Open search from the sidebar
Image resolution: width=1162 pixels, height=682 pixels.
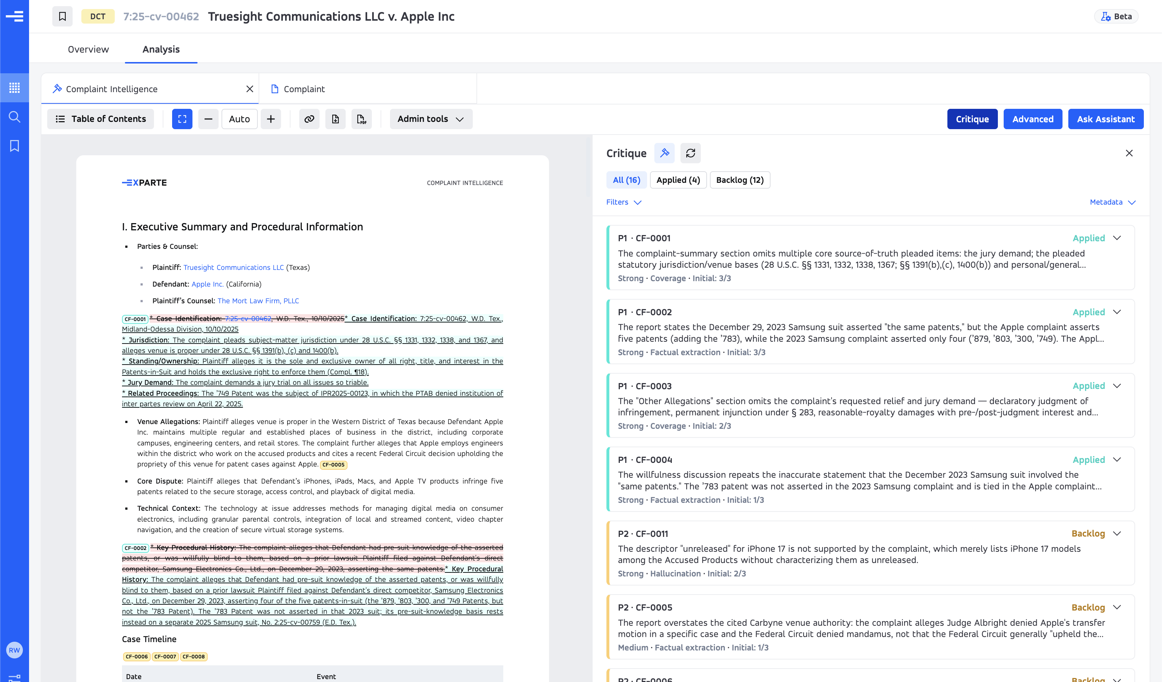[x=14, y=116]
